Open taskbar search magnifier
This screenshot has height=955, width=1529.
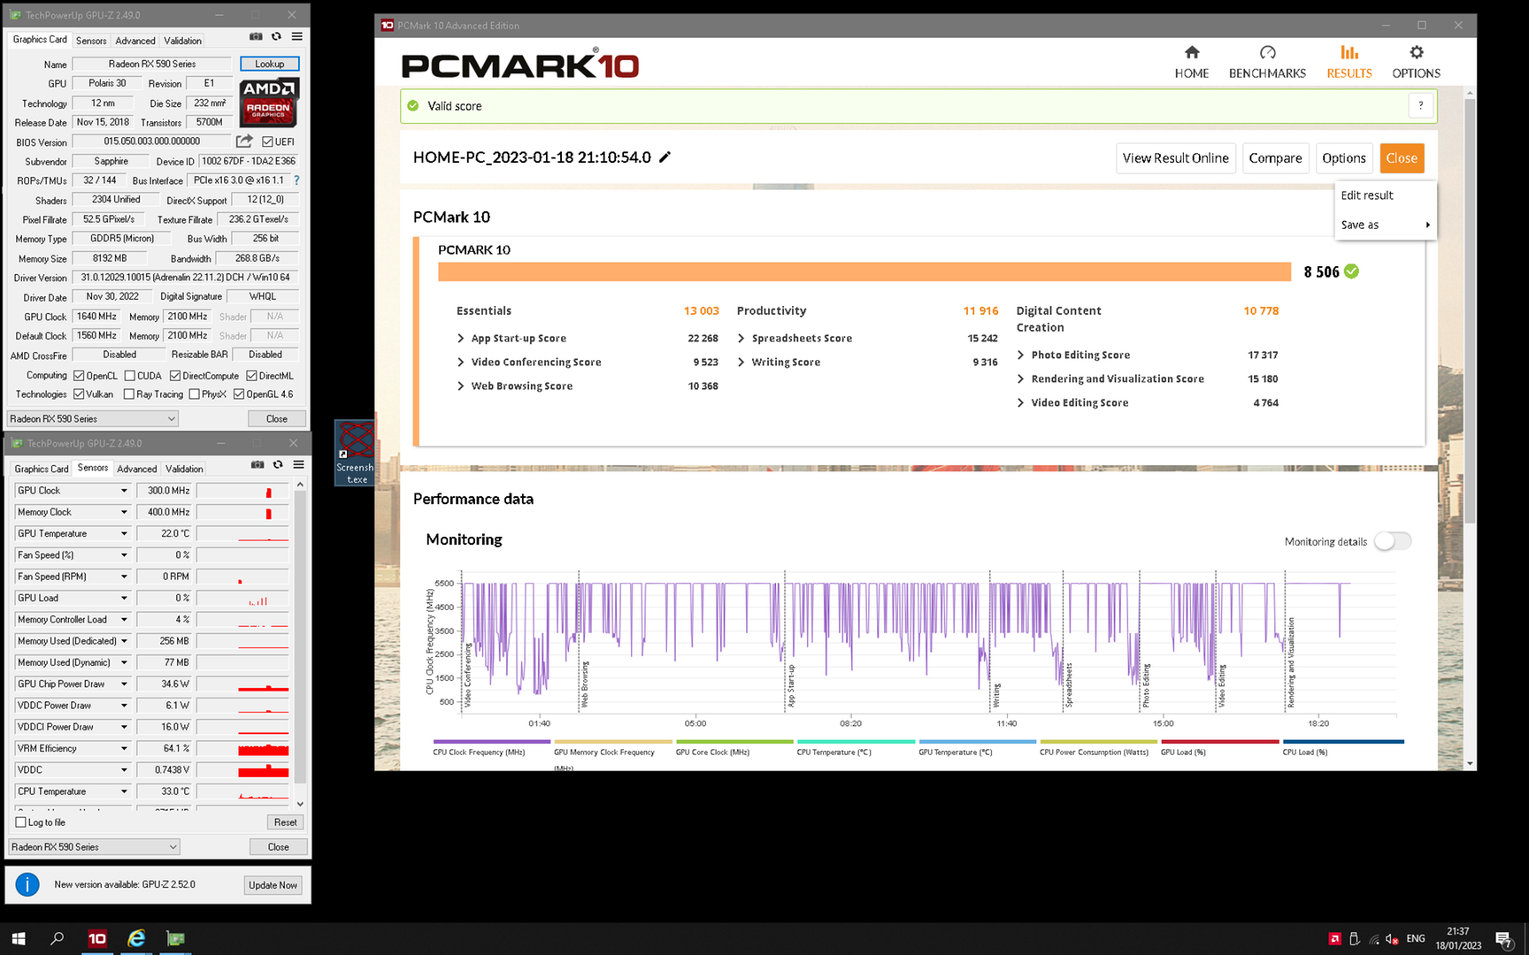tap(58, 938)
